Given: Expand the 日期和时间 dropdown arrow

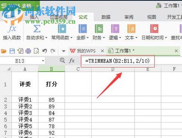Looking at the screenshot, I should coord(166,37).
